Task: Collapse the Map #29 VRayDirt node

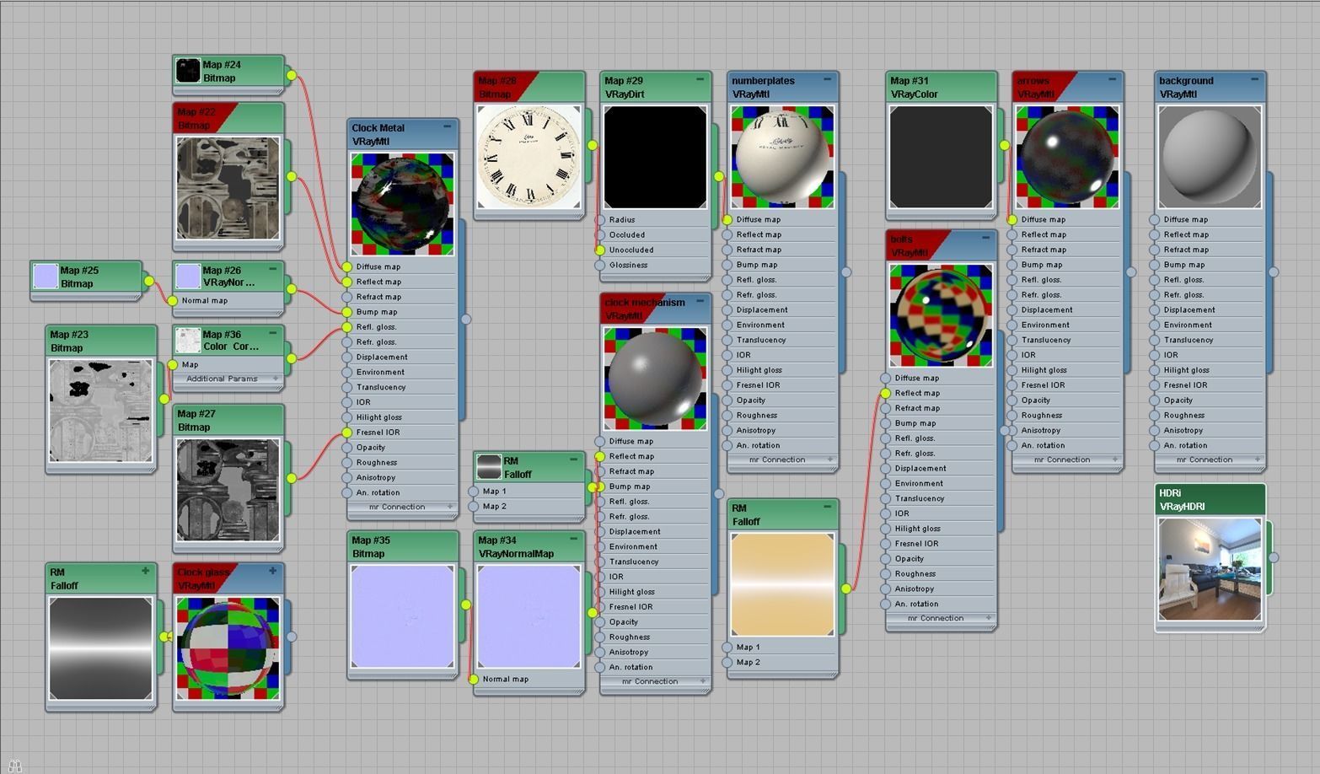Action: (700, 80)
